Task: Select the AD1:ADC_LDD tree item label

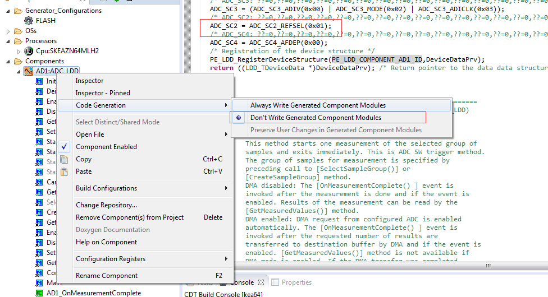Action: [57, 71]
